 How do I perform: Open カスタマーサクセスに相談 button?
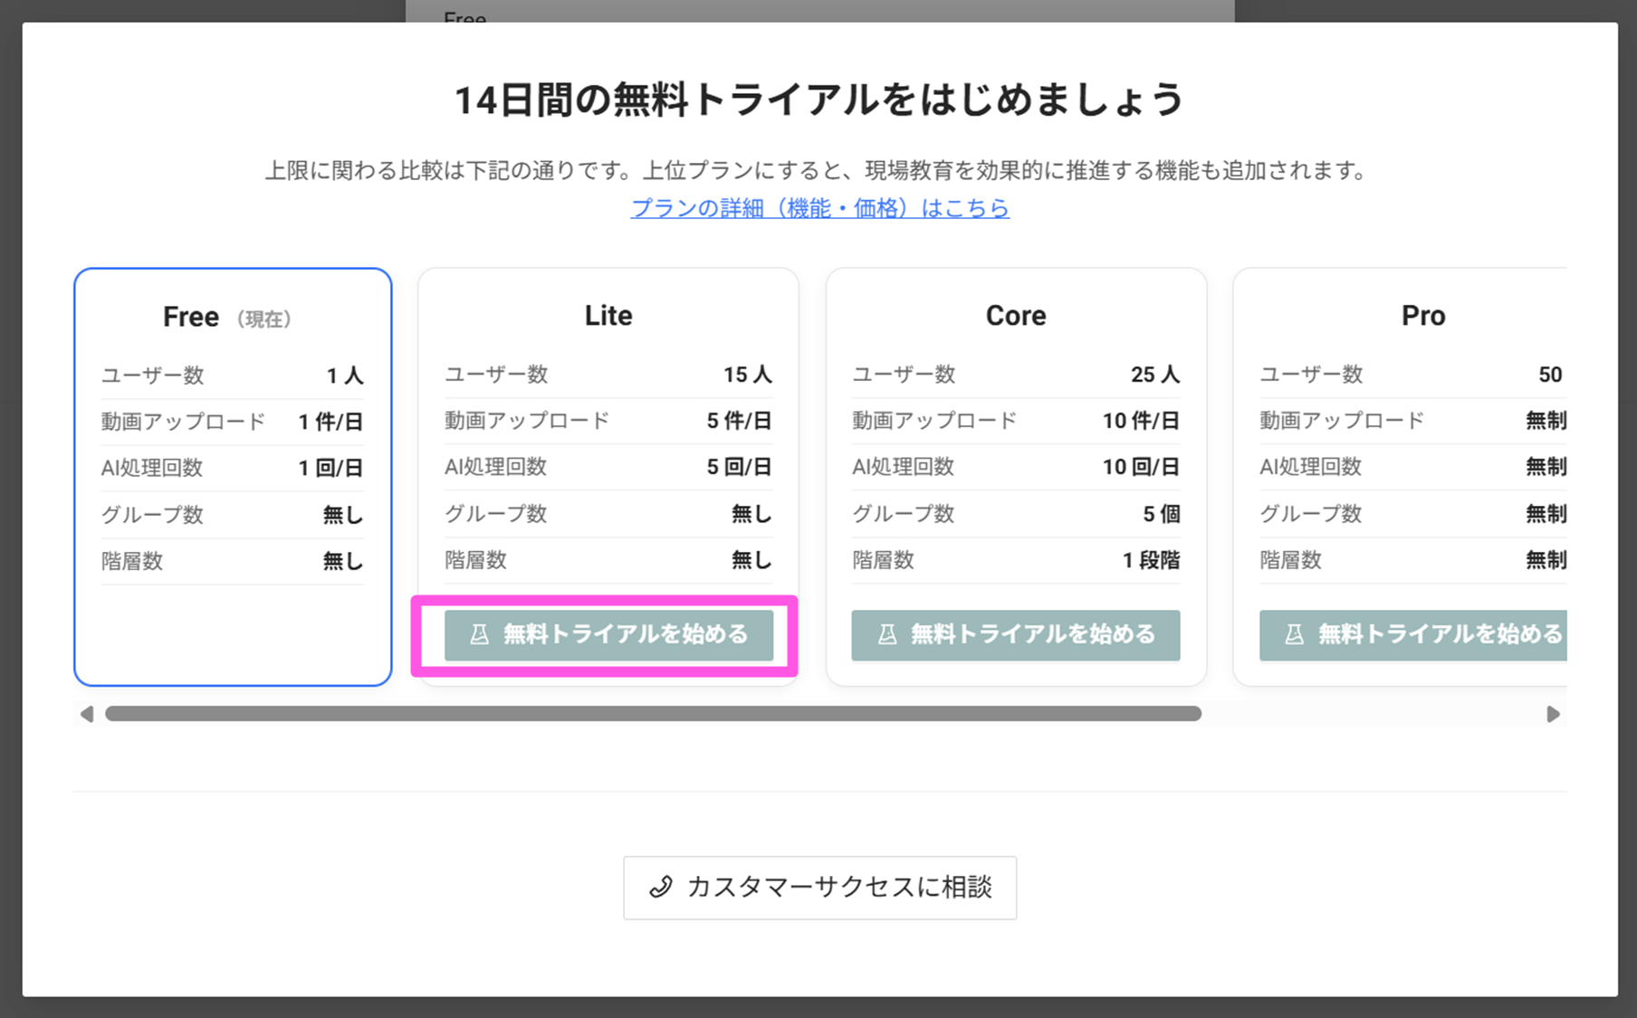[819, 888]
